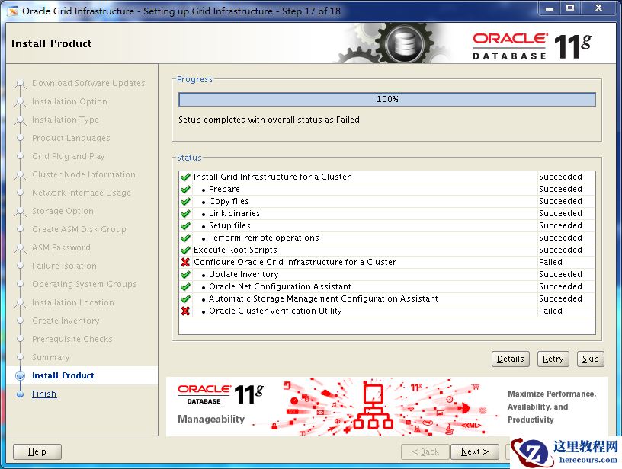This screenshot has width=622, height=469.
Task: Select the 'Link binaries' row text
Action: click(235, 213)
